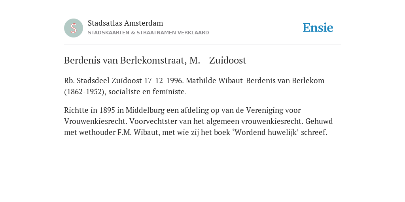Click the date "17-12-1996" in the text

(164, 80)
